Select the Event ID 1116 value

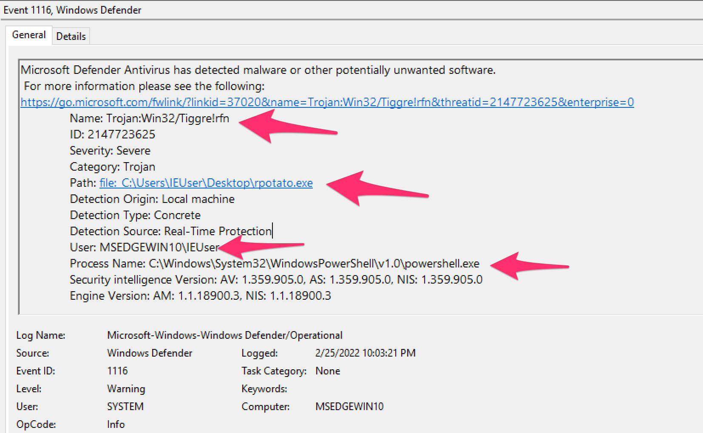pyautogui.click(x=117, y=371)
